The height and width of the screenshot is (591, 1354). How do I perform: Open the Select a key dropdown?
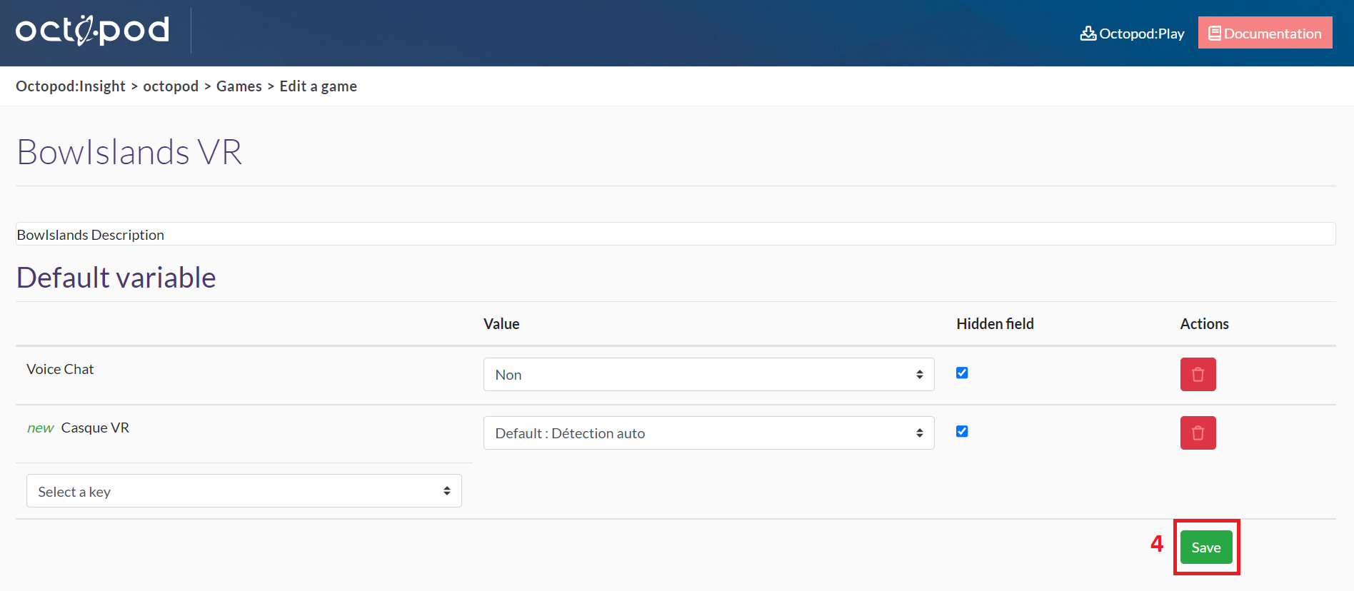(244, 491)
